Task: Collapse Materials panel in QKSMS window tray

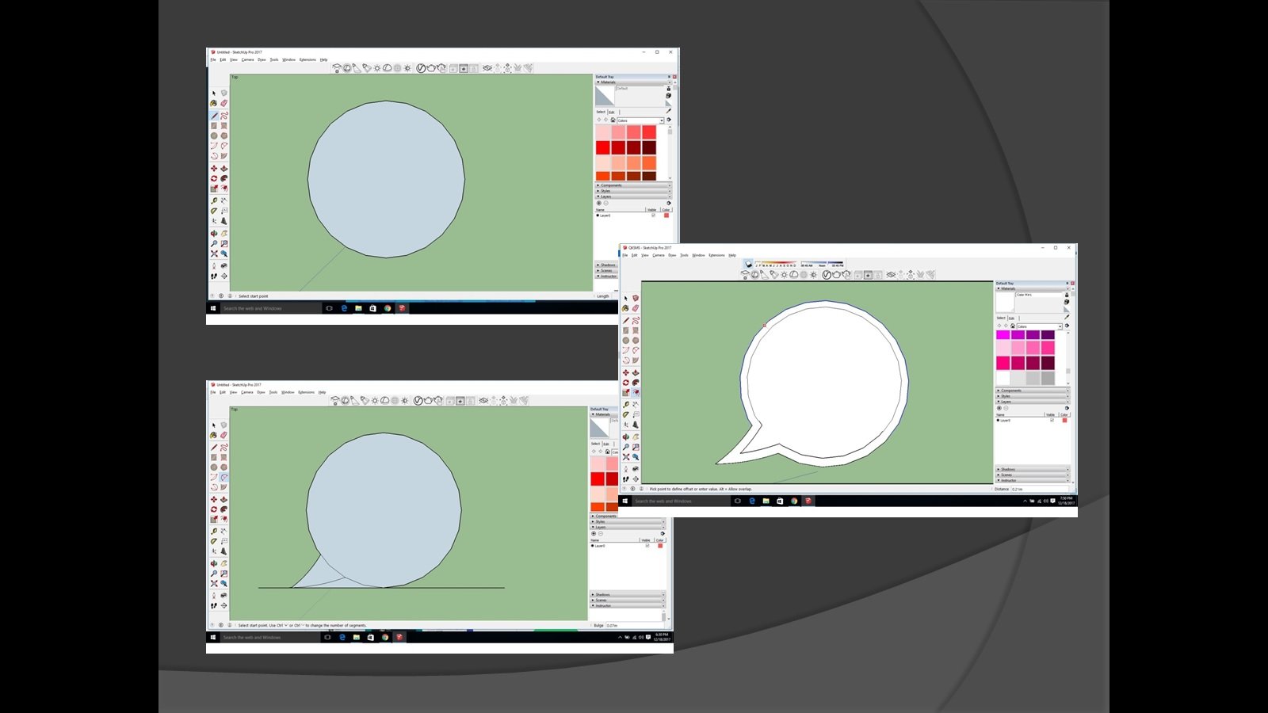Action: (1033, 288)
